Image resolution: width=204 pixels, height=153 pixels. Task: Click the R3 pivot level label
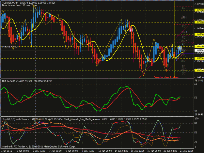pyautogui.click(x=183, y=26)
